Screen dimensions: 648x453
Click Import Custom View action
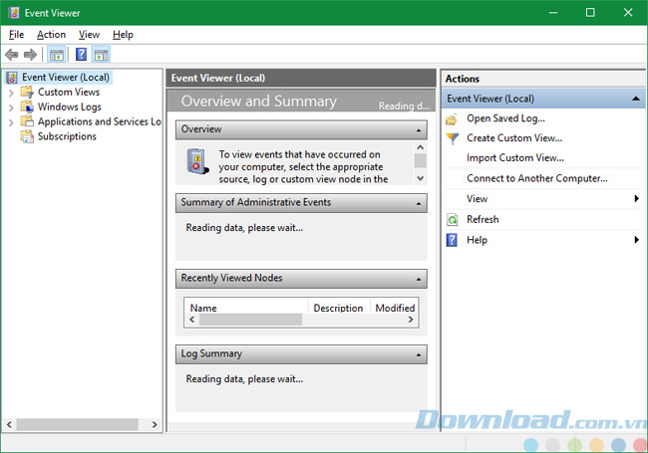click(514, 157)
